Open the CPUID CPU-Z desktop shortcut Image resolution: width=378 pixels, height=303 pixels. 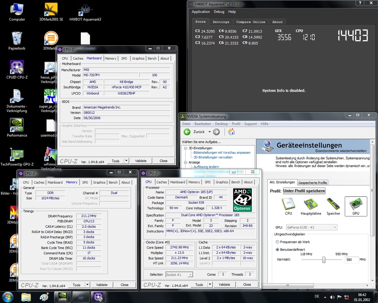pos(17,70)
